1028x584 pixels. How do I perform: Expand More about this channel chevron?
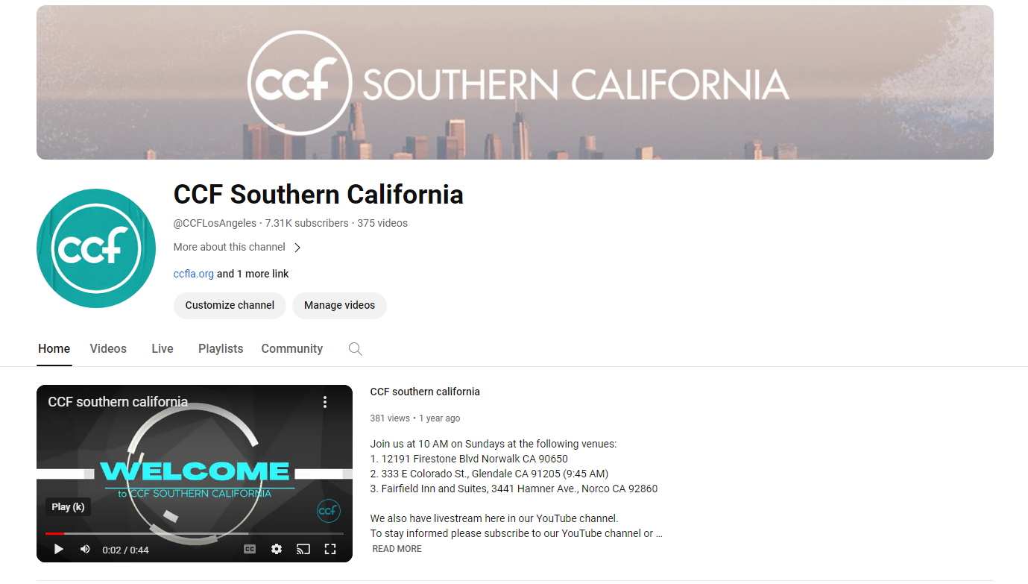click(x=297, y=248)
